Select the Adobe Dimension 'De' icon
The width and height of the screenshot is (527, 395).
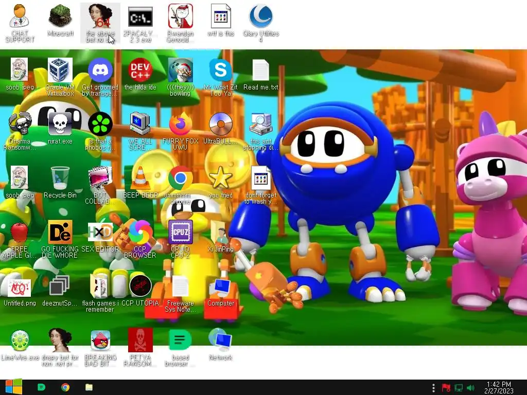[x=60, y=232]
